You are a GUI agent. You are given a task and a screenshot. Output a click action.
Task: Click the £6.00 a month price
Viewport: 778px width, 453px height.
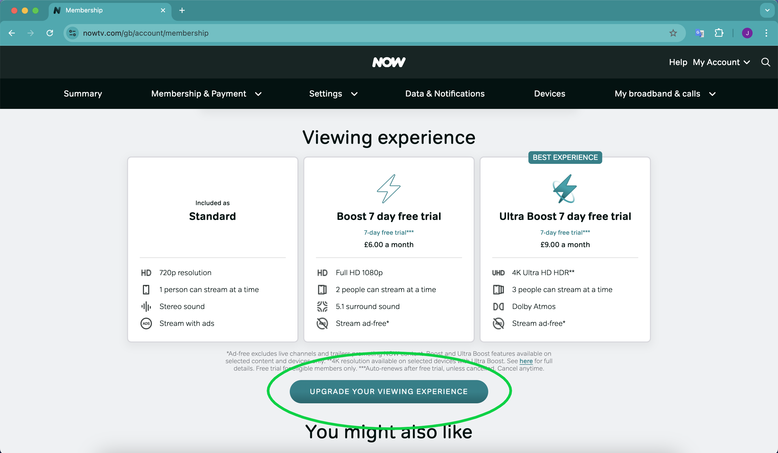[x=389, y=245]
